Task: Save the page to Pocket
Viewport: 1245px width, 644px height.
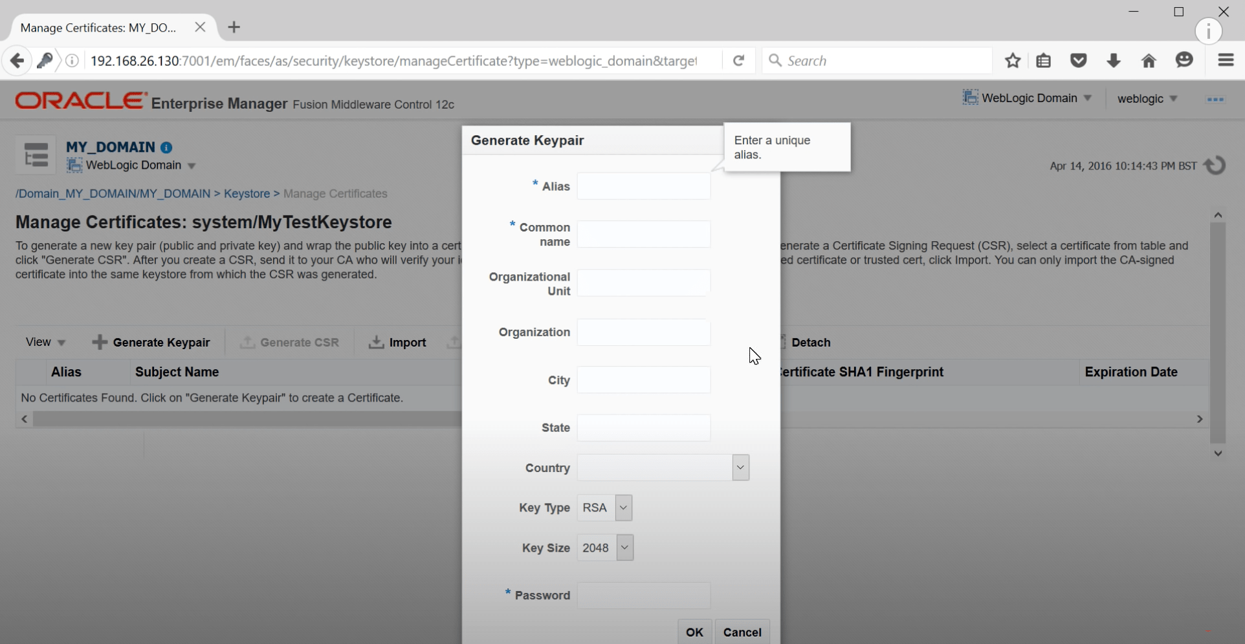Action: click(x=1078, y=60)
